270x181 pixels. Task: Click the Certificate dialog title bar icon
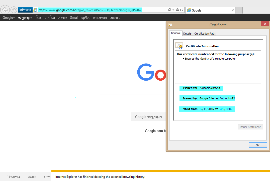170,25
